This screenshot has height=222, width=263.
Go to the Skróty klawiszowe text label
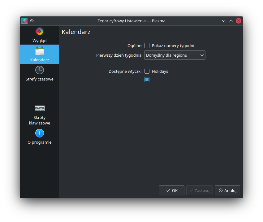tap(40, 120)
